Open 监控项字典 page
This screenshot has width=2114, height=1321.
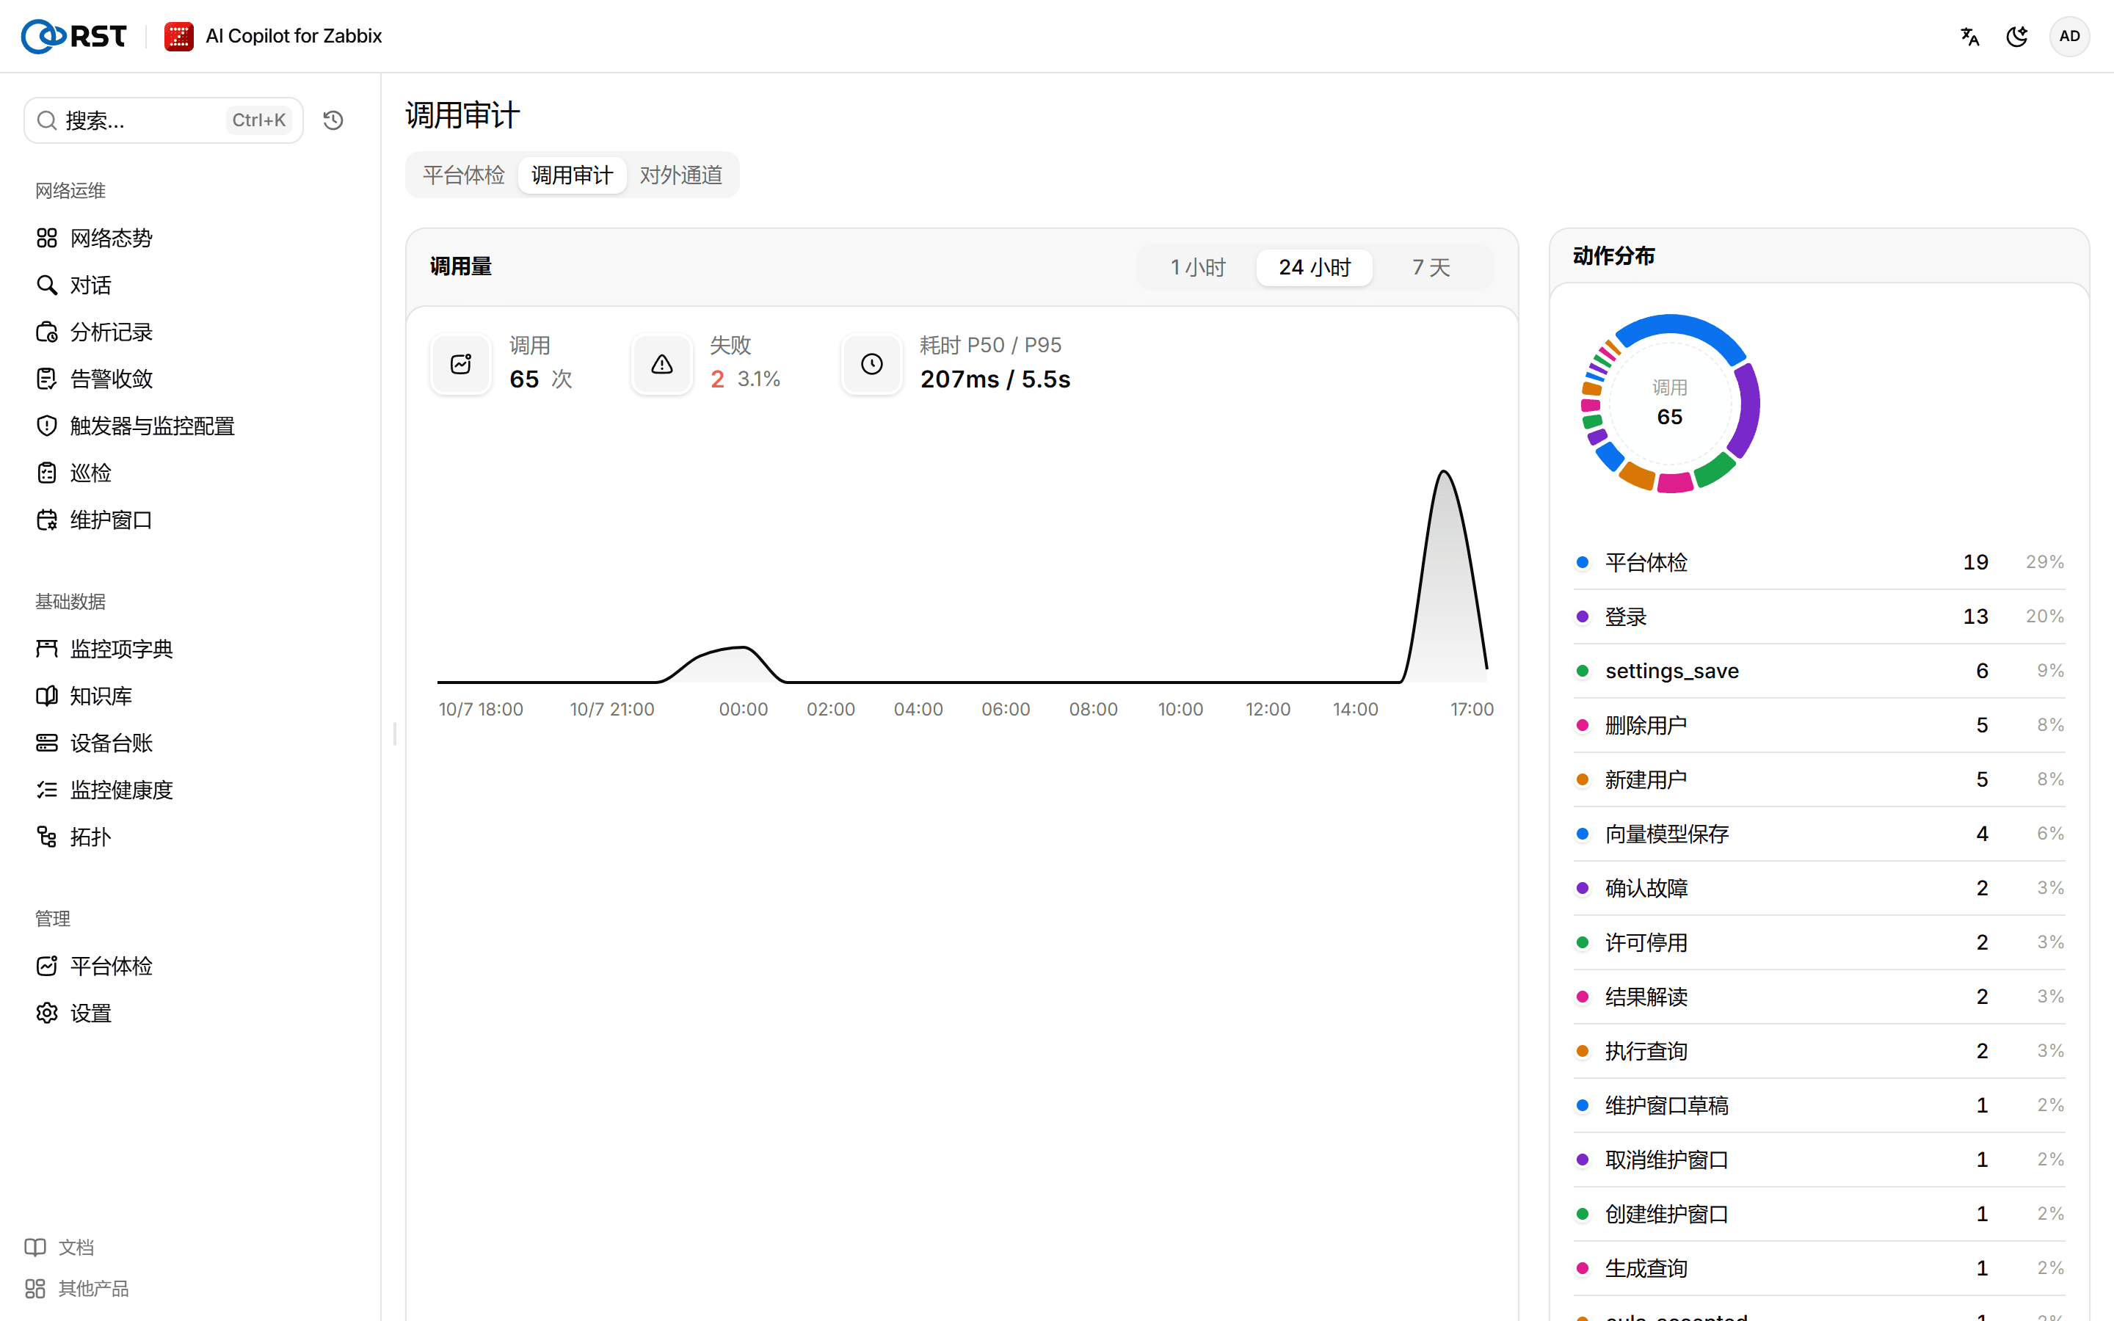[121, 648]
